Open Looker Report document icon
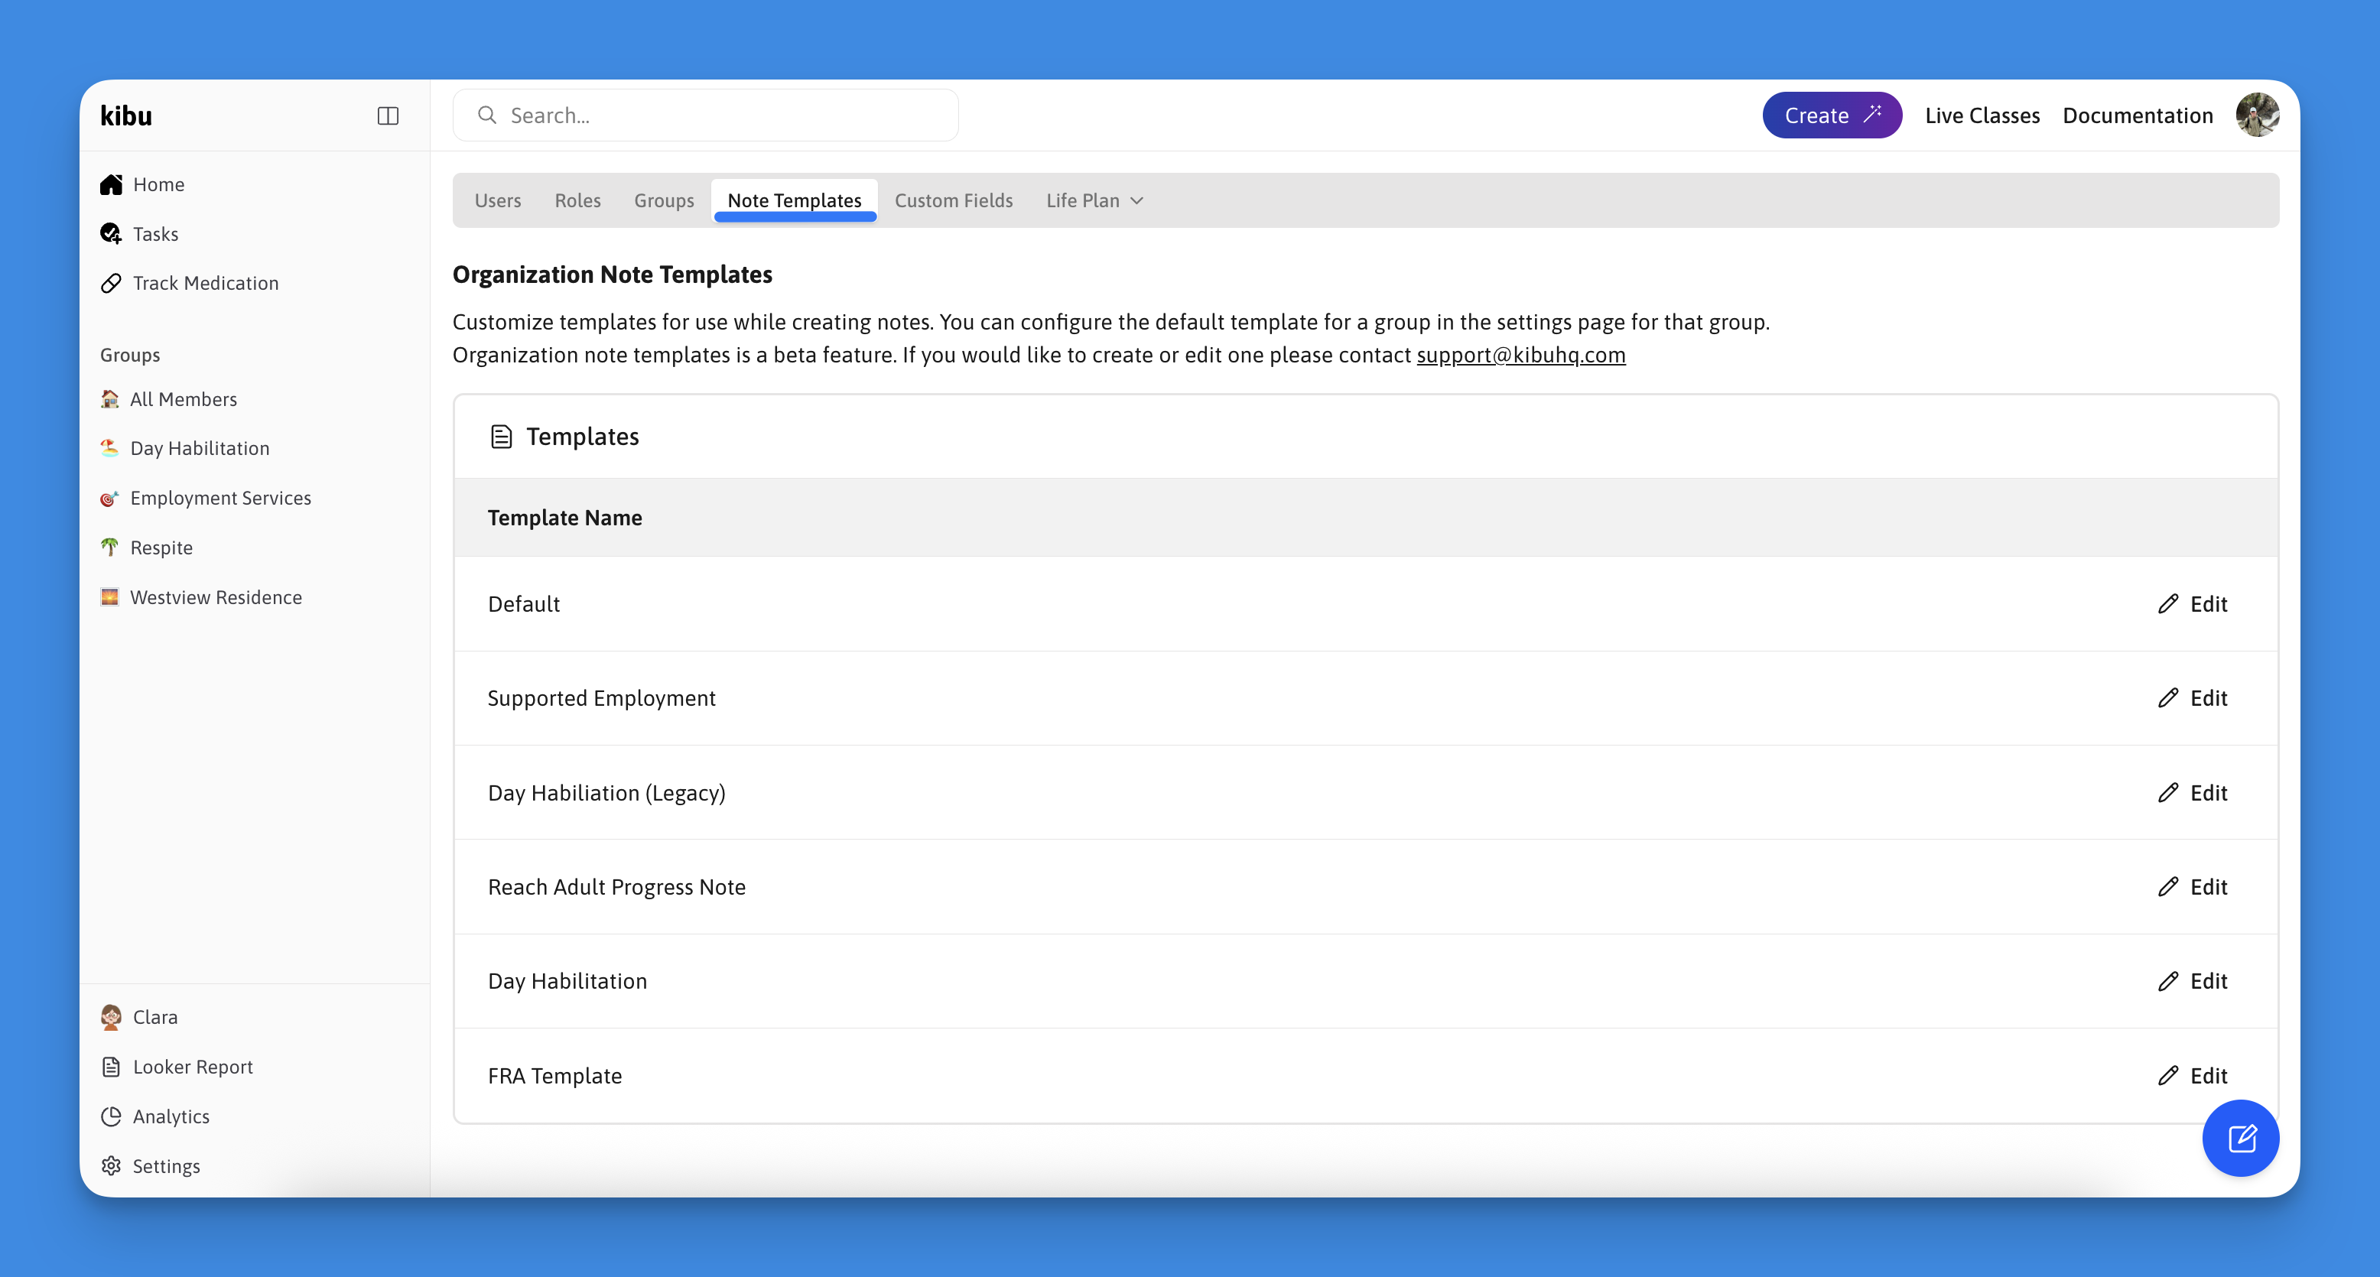The image size is (2380, 1277). tap(111, 1066)
